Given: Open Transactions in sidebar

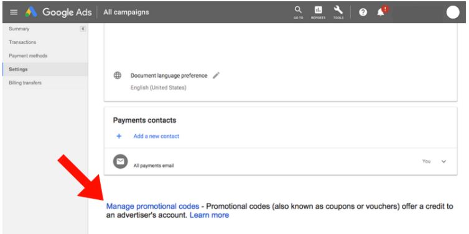Looking at the screenshot, I should click(22, 42).
